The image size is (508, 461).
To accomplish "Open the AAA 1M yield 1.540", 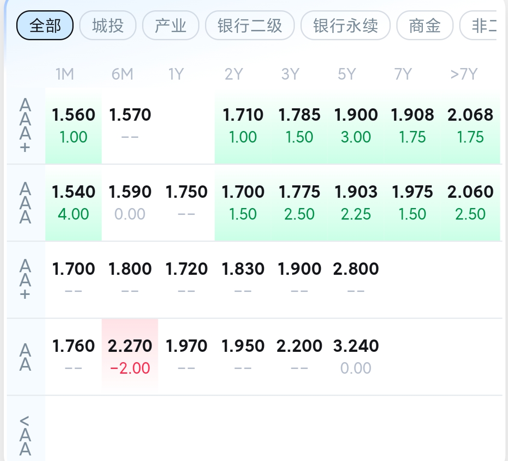I will tap(73, 203).
